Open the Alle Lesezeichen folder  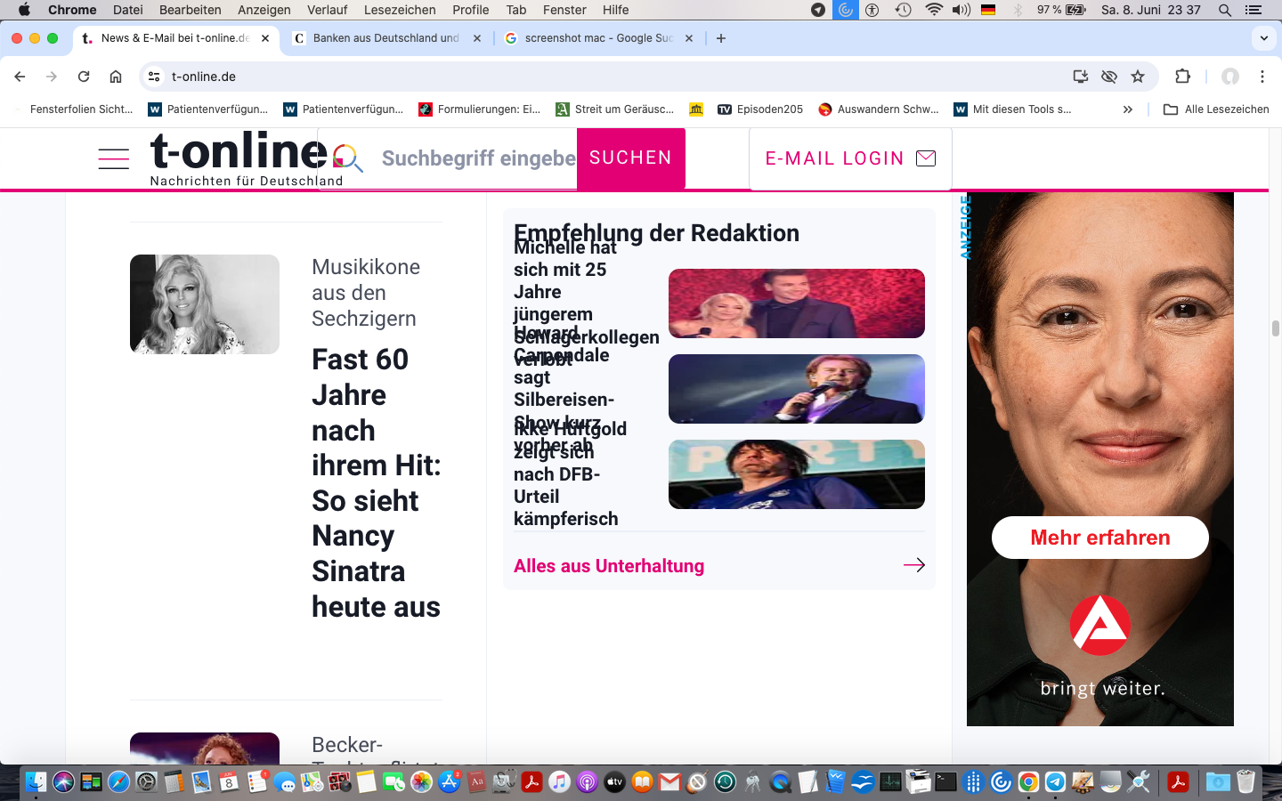(x=1216, y=109)
